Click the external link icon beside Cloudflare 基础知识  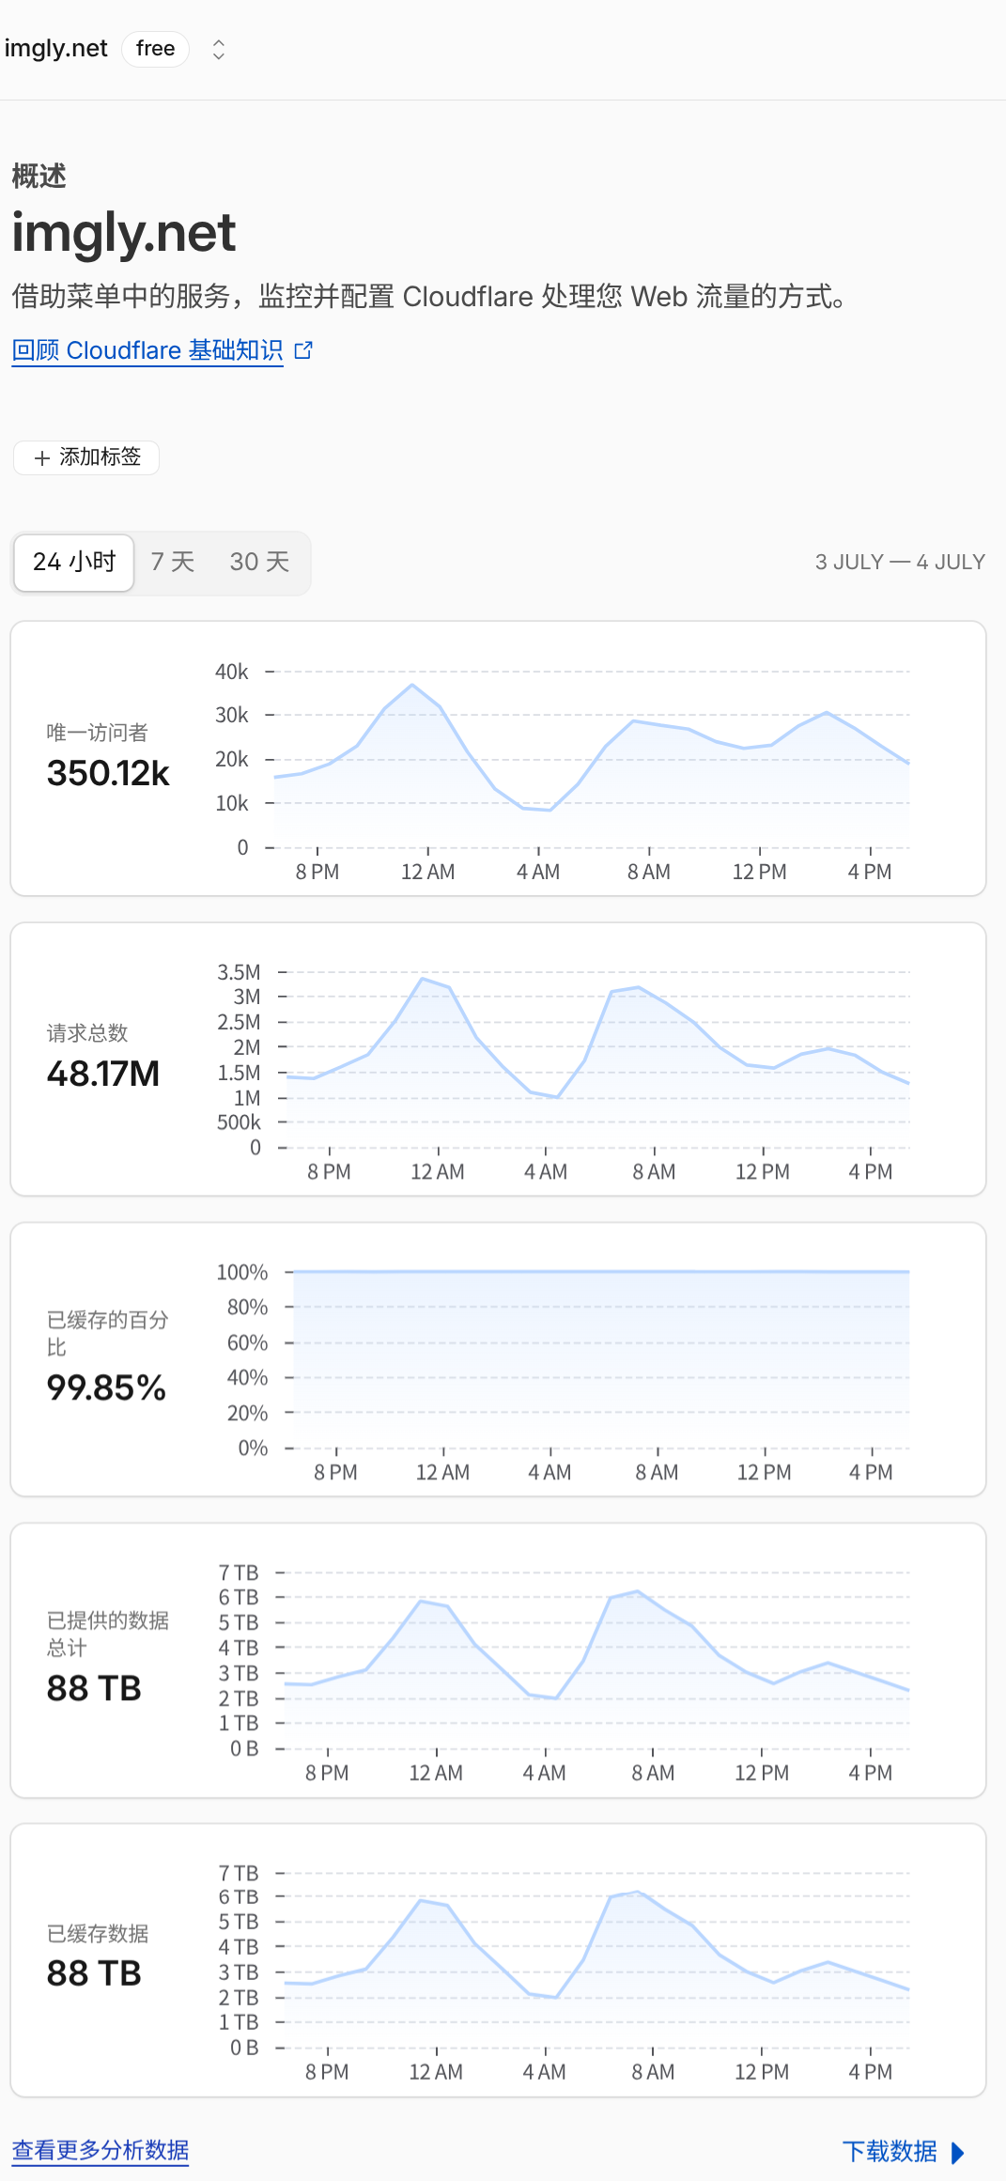coord(303,350)
